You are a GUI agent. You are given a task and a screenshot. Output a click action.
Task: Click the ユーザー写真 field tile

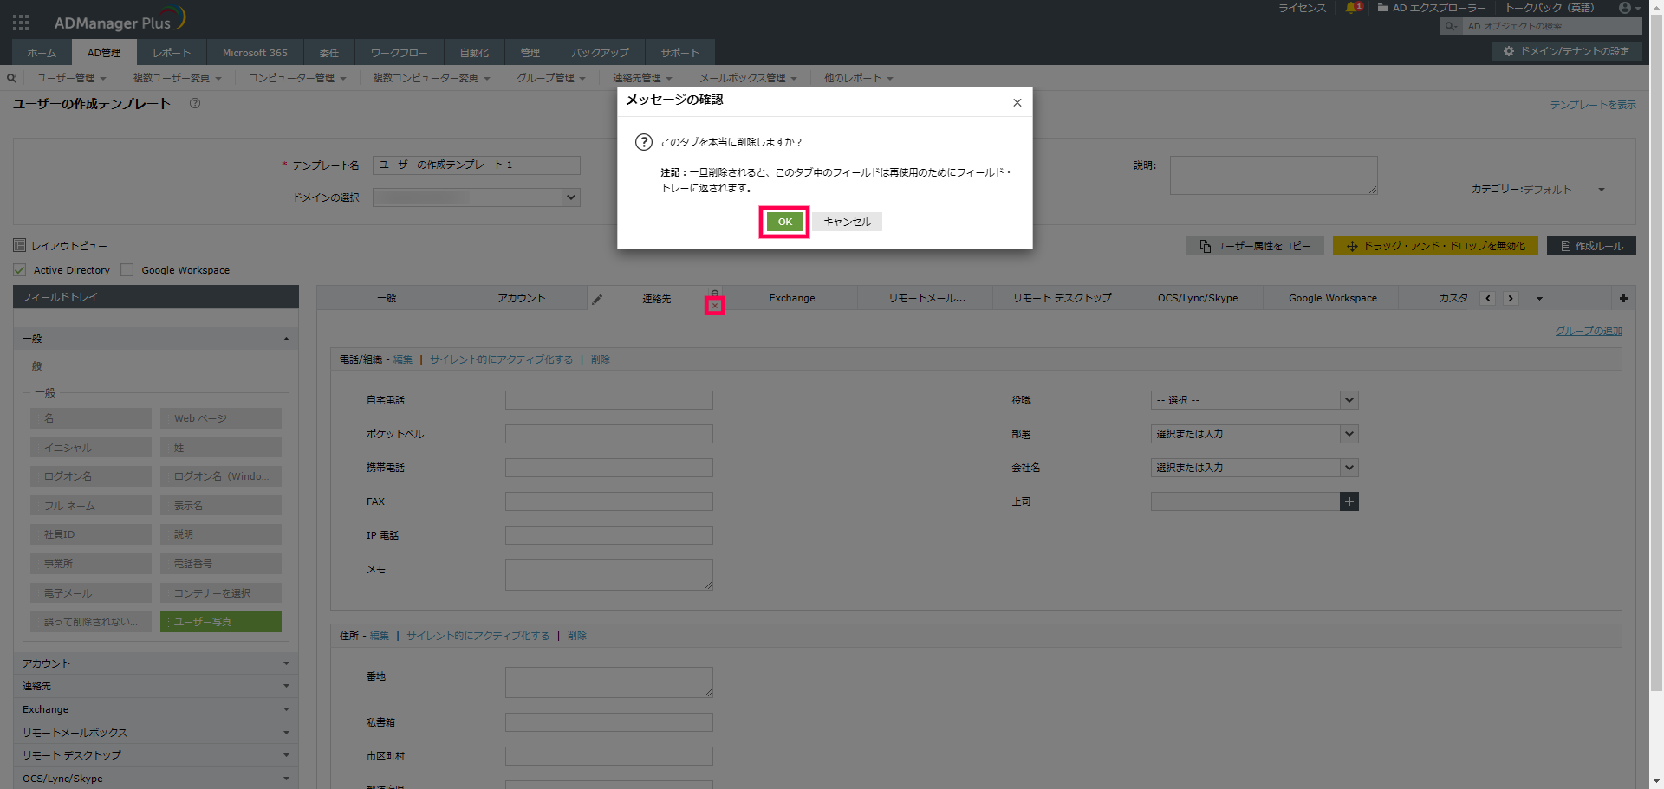click(221, 622)
